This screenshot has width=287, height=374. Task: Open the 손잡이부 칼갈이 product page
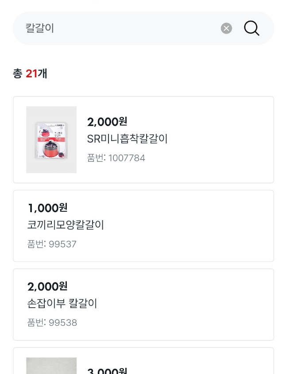(x=62, y=304)
